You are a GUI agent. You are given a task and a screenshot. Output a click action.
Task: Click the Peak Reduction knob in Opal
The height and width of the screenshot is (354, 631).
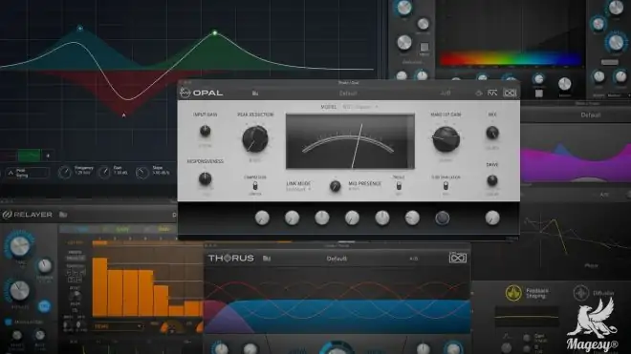coord(254,138)
